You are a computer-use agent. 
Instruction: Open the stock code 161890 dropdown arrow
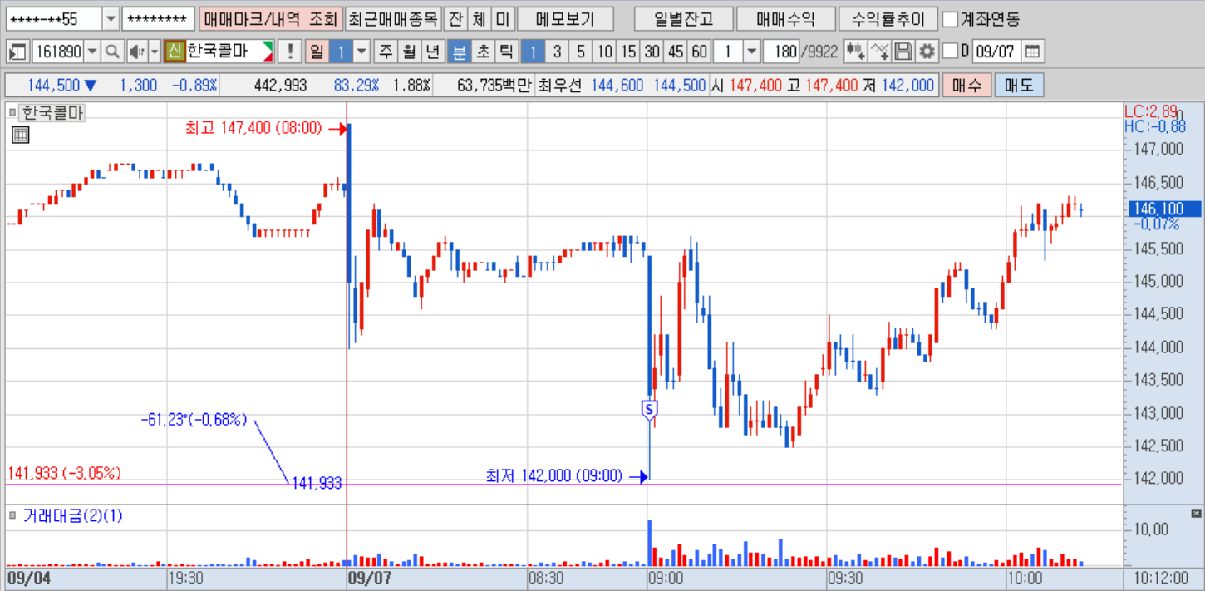click(x=91, y=52)
